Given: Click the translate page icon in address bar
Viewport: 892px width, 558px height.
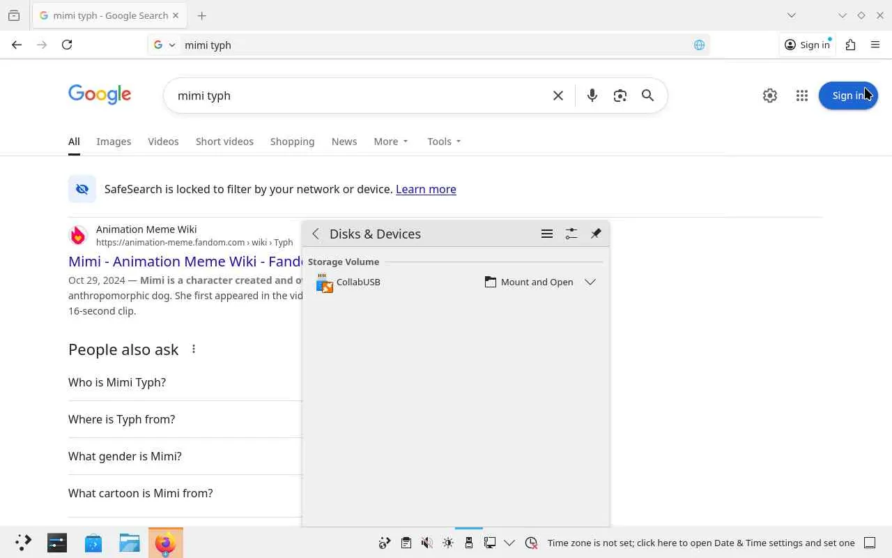Looking at the screenshot, I should pyautogui.click(x=699, y=45).
